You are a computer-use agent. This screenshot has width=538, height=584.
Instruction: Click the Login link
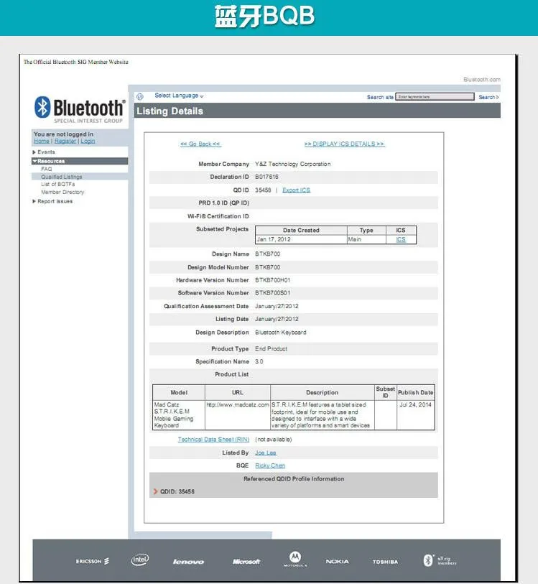(x=88, y=142)
